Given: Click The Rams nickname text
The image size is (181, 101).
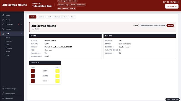Looking at the screenshot, I should 35,29.
